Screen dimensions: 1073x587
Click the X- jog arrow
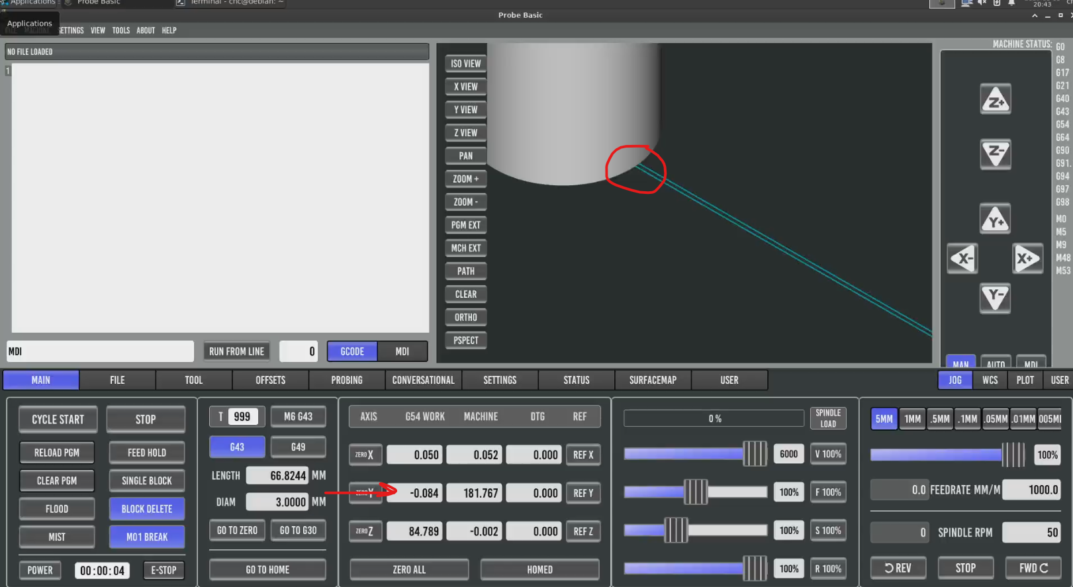962,258
